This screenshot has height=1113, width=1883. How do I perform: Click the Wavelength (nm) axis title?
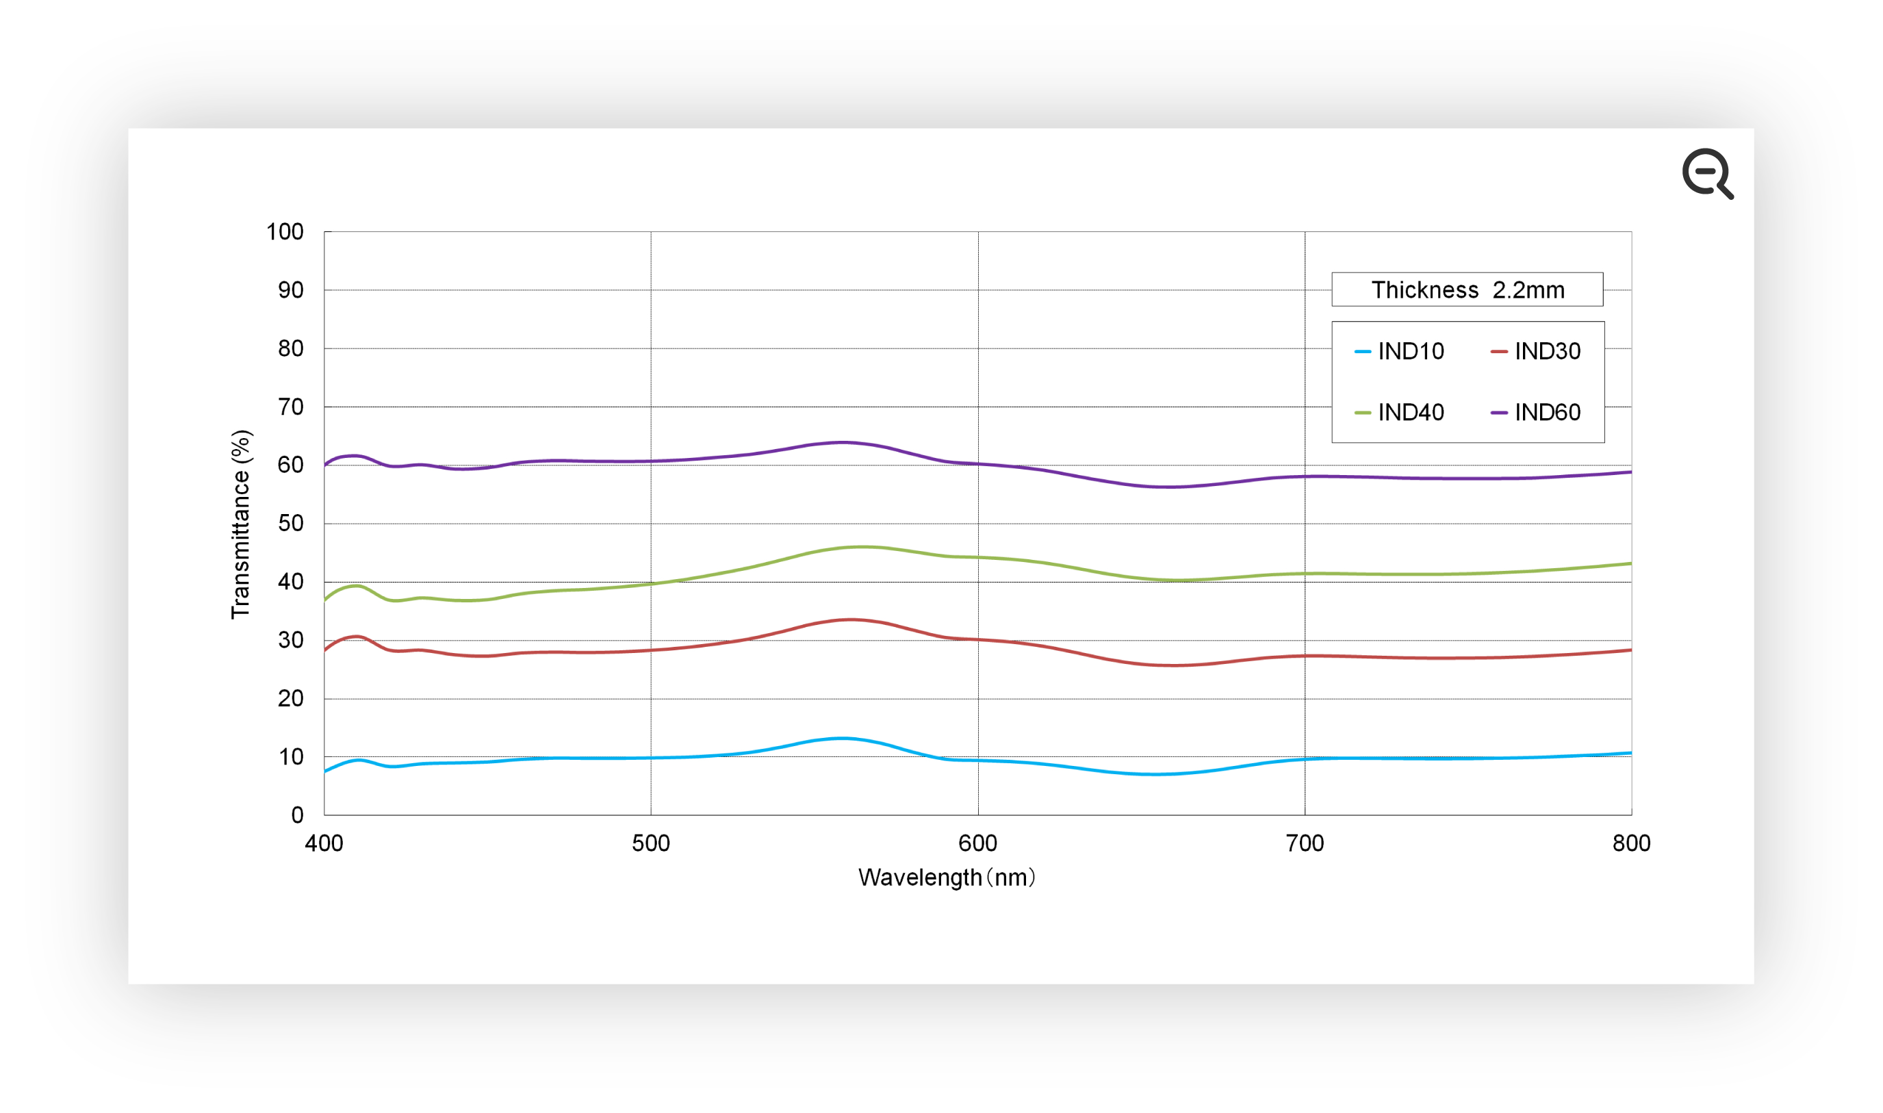[947, 877]
